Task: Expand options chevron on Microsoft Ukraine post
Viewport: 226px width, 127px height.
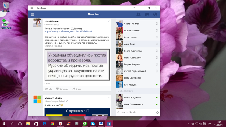Action: (x=109, y=97)
